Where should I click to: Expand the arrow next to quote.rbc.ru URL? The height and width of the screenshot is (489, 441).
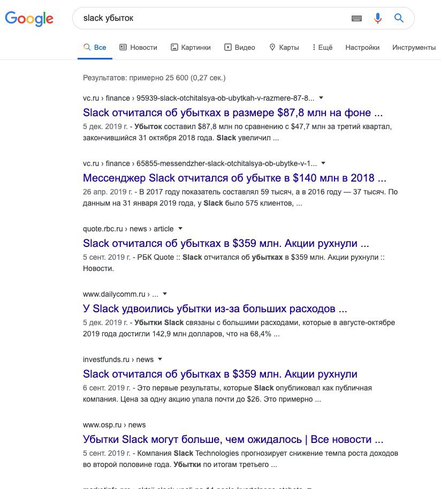click(180, 229)
